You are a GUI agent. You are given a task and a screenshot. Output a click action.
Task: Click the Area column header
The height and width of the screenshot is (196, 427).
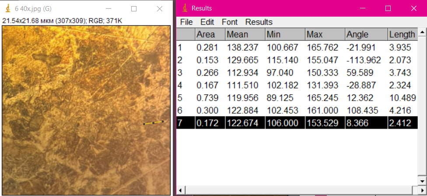(210, 35)
